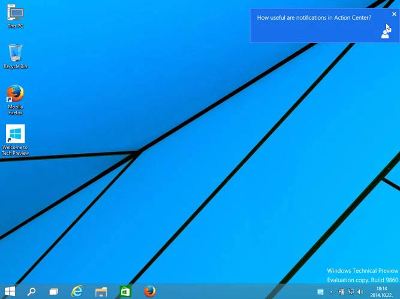400x299 pixels.
Task: Open Search from the taskbar magnifier
Action: coord(31,291)
